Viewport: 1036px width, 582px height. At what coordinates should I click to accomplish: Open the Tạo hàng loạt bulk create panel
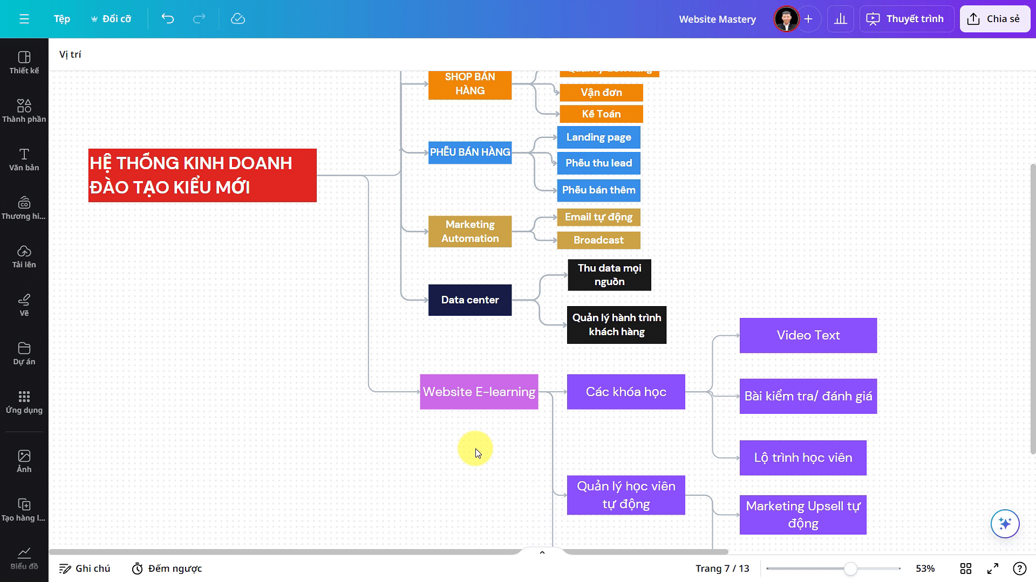[x=24, y=510]
